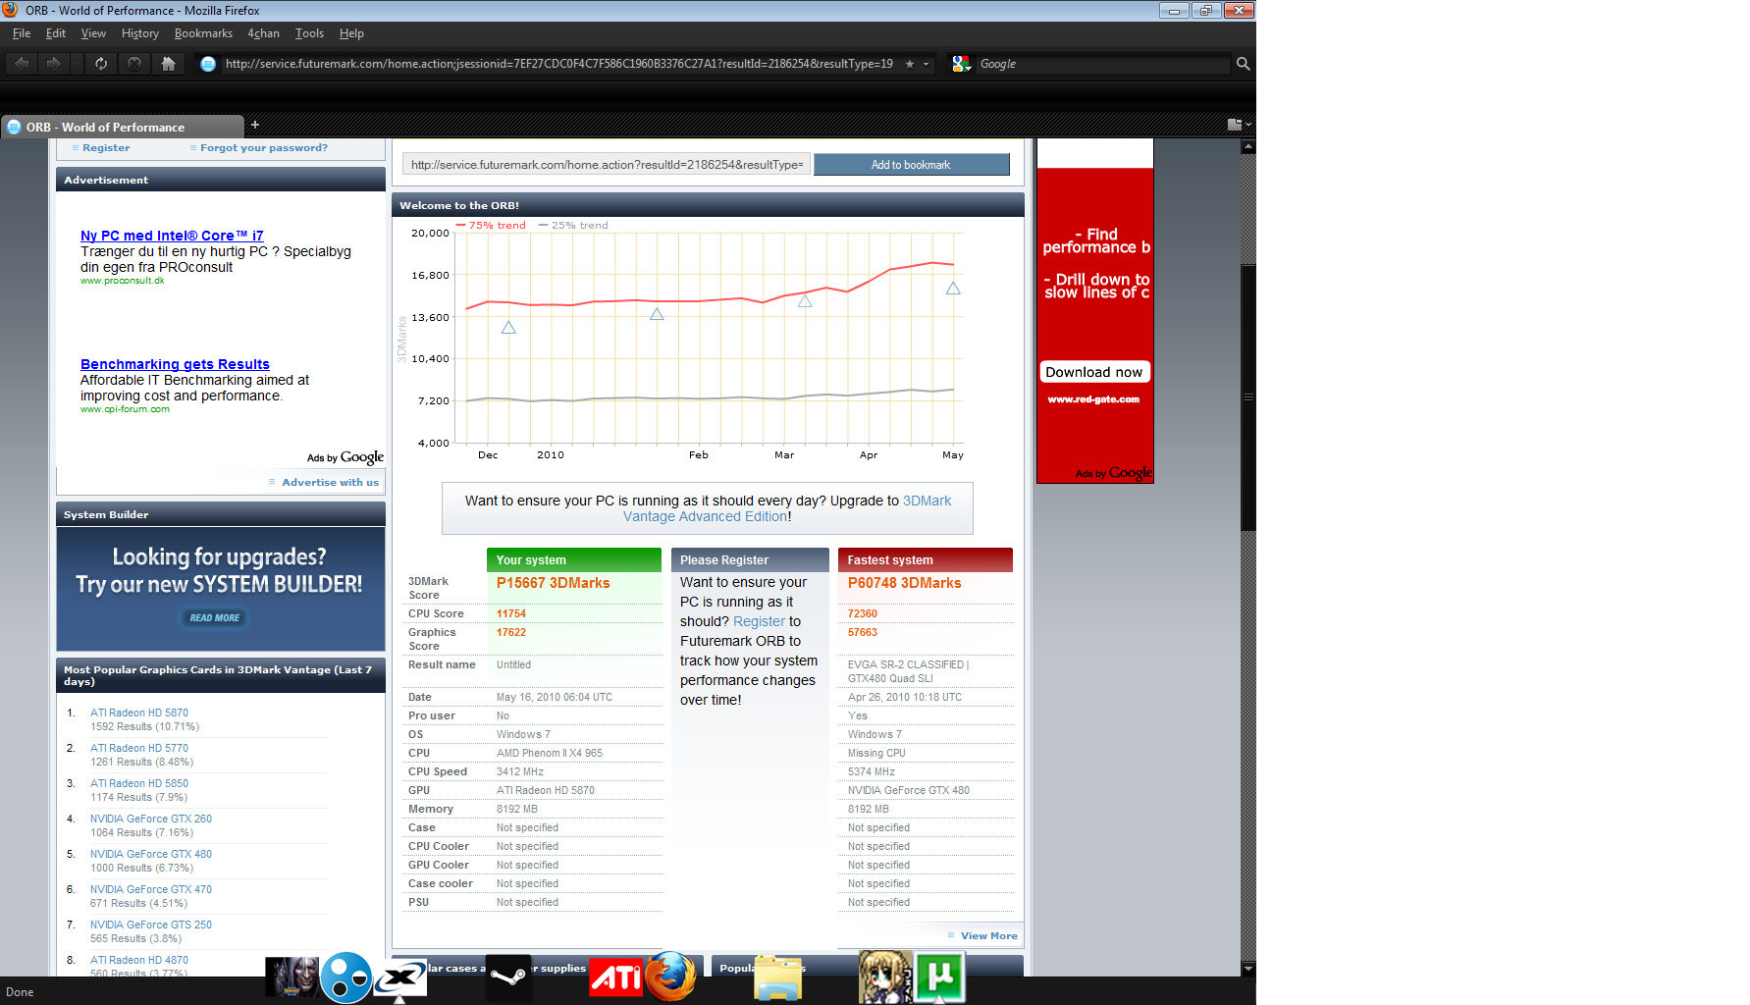The height and width of the screenshot is (1005, 1750).
Task: Open uTorrent from the dock
Action: pyautogui.click(x=939, y=978)
